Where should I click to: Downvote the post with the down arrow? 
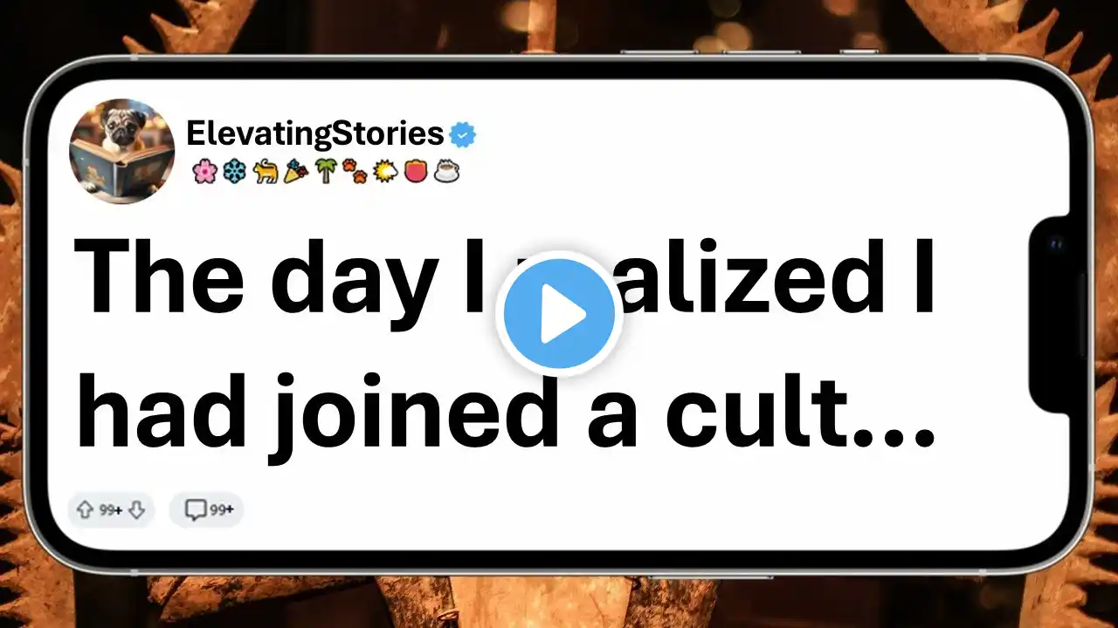[x=136, y=510]
